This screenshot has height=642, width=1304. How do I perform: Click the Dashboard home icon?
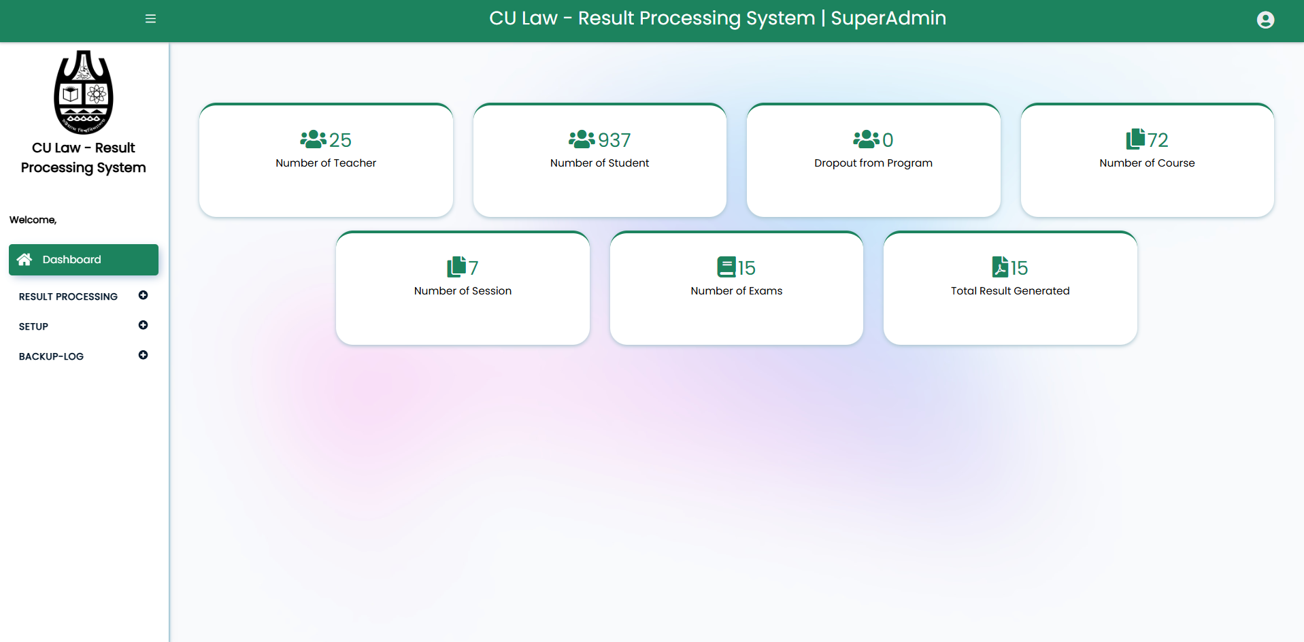24,259
